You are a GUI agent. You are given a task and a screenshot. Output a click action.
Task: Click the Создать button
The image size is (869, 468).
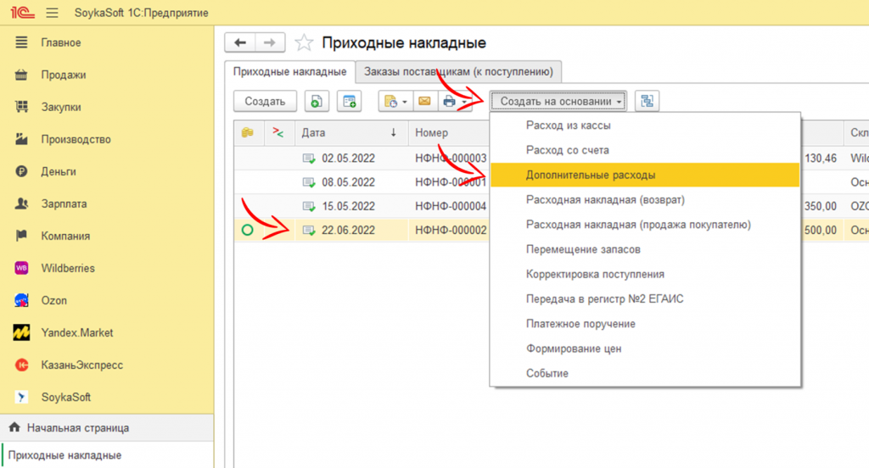click(265, 101)
